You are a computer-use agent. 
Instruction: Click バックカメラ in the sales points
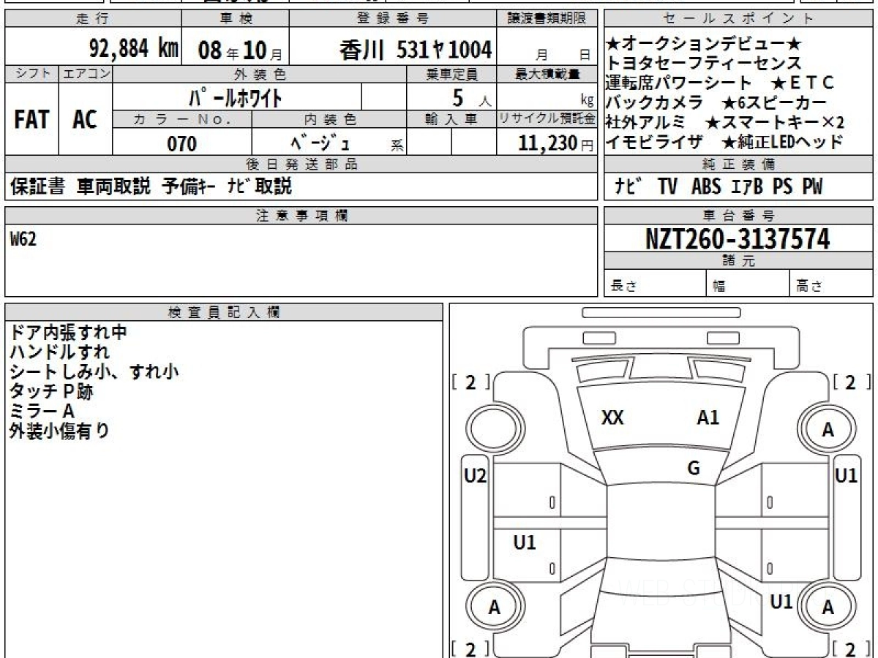click(655, 103)
